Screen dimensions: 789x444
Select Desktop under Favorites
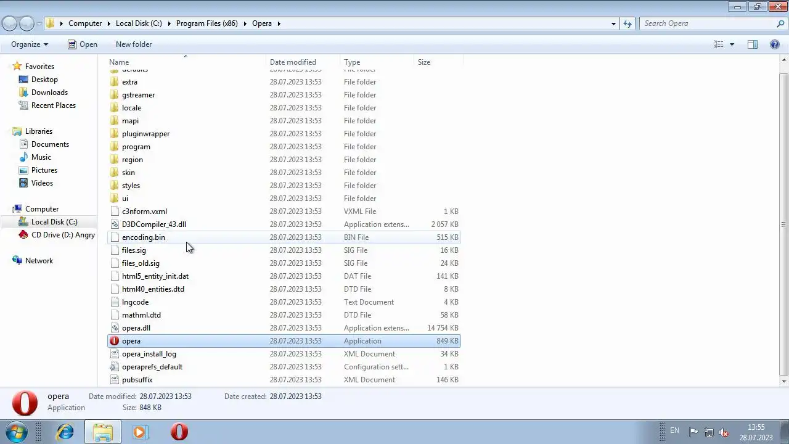click(44, 80)
